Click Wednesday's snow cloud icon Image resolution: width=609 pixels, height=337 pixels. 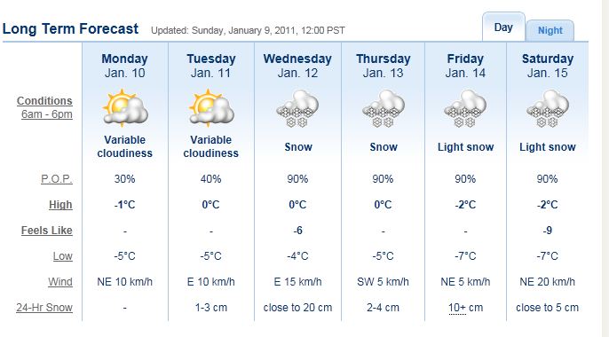tap(297, 108)
